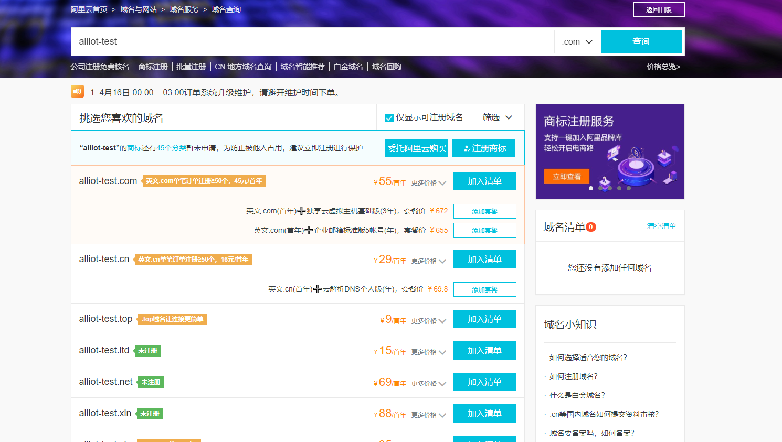Open the .com extension dropdown
The height and width of the screenshot is (442, 782).
pyautogui.click(x=576, y=41)
